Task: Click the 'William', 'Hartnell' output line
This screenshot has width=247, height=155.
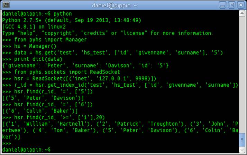Action: click(x=120, y=124)
